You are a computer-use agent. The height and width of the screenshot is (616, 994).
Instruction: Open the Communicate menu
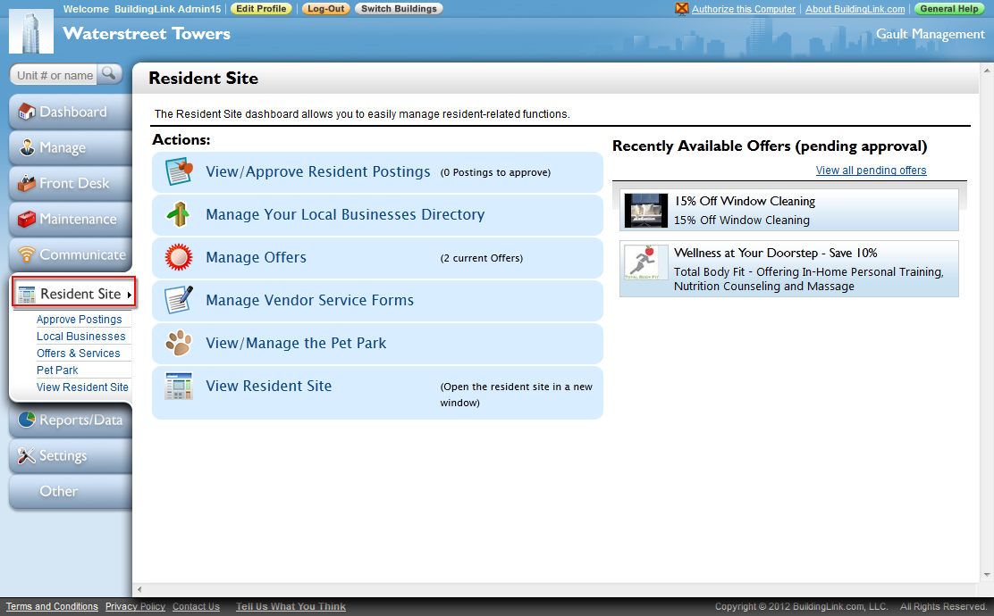pyautogui.click(x=71, y=255)
